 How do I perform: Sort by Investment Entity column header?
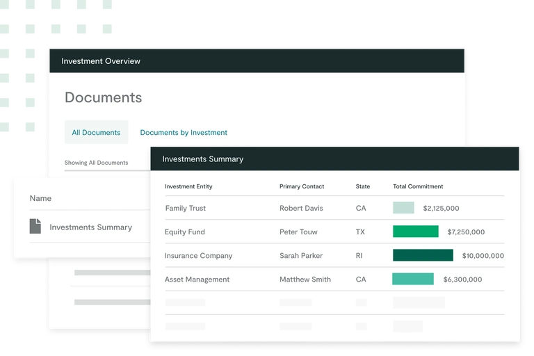click(188, 186)
